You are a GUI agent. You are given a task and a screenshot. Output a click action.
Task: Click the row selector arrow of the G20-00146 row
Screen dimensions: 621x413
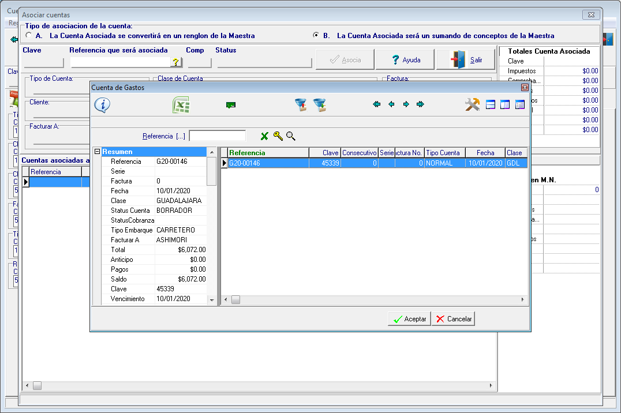pos(224,163)
